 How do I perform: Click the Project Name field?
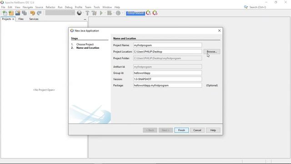coord(167,45)
